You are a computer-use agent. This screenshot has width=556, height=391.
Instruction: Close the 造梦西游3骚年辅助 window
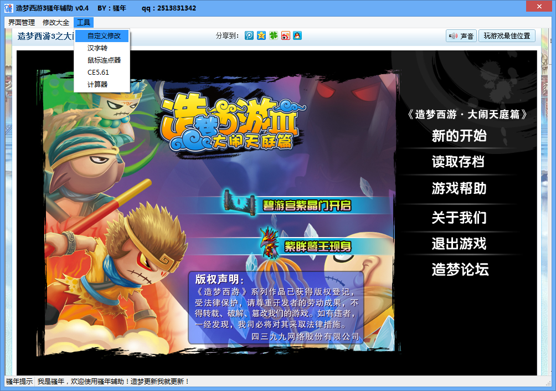click(539, 7)
